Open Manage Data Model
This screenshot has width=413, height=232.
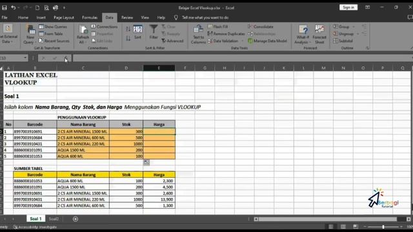click(x=267, y=41)
